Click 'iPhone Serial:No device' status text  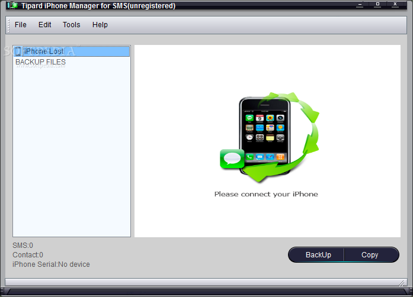(51, 264)
